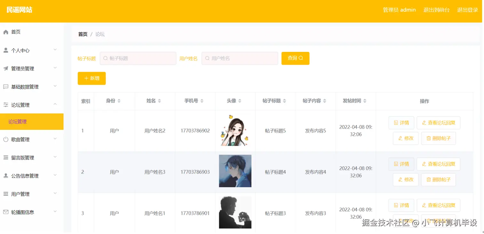Click the 用户姓名1 cell
The width and height of the screenshot is (484, 234).
point(155,213)
